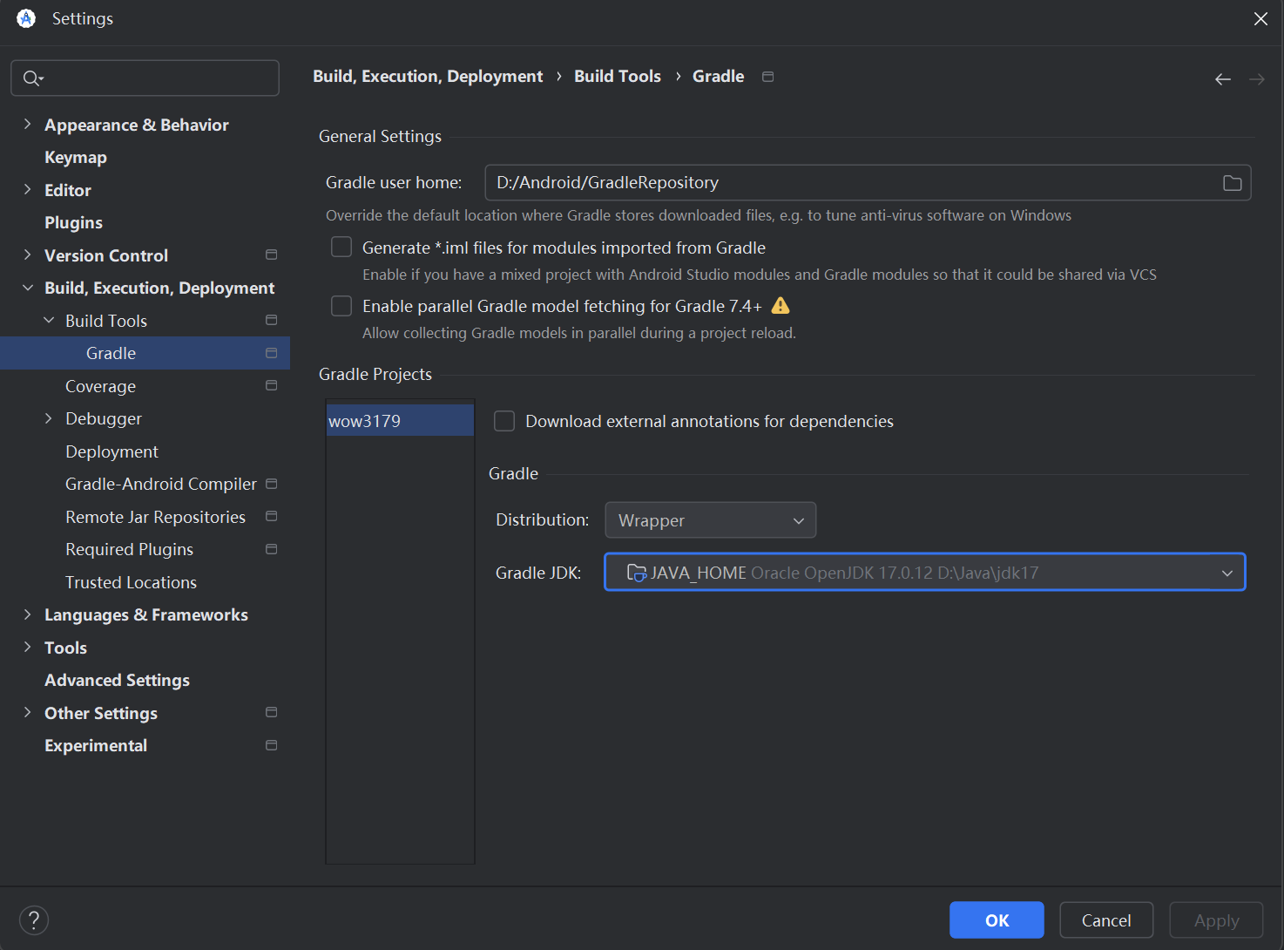Select Gradle-Android Compiler in the settings tree

pyautogui.click(x=161, y=485)
